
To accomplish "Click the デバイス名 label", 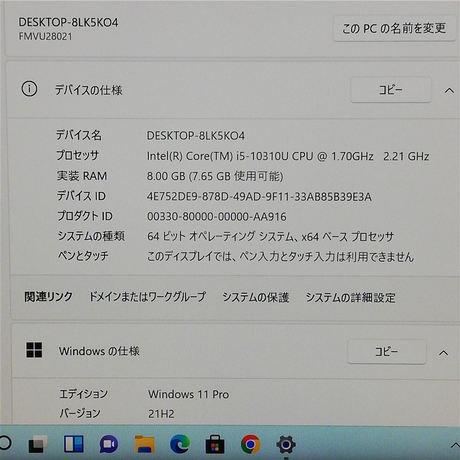I will click(x=79, y=135).
